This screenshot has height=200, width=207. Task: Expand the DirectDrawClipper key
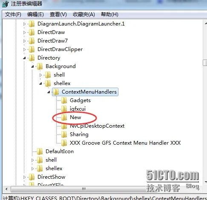point(25,49)
